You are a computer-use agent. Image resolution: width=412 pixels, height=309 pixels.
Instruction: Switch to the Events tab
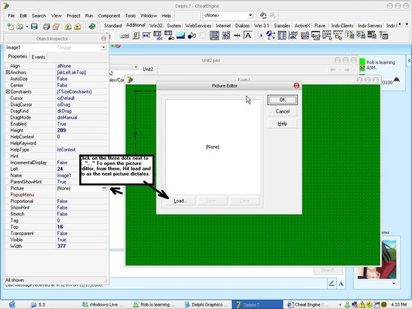tap(39, 57)
